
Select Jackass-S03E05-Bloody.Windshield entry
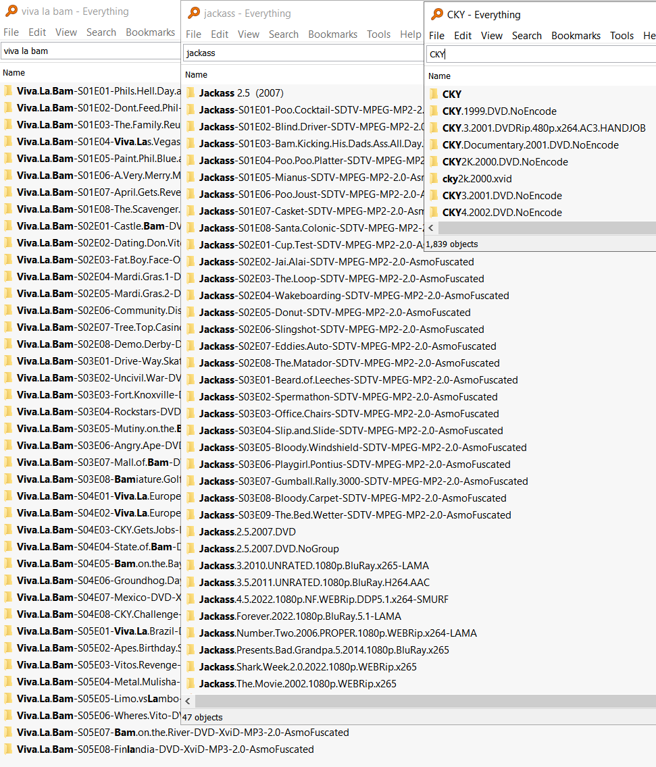click(x=363, y=448)
